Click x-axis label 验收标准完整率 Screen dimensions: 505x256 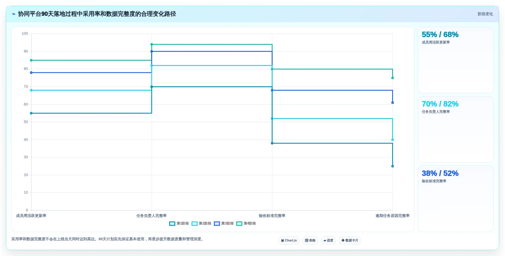[x=272, y=216]
